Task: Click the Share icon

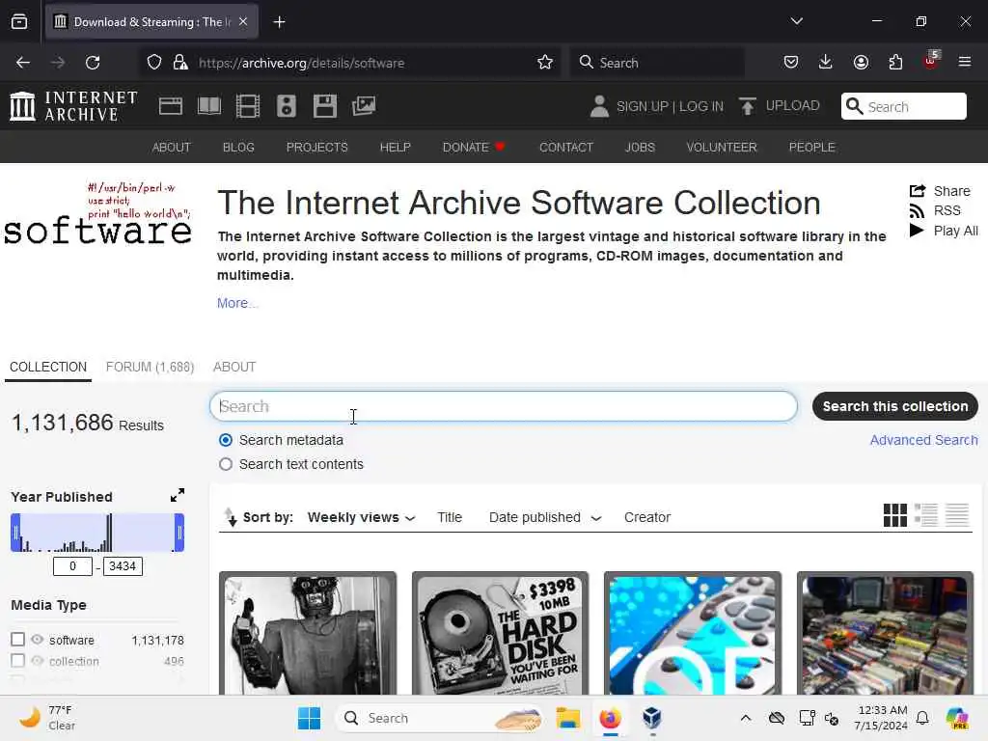Action: tap(918, 190)
